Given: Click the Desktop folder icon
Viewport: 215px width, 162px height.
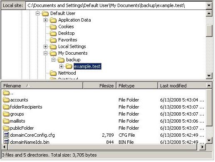Looking at the screenshot, I should (53, 34).
